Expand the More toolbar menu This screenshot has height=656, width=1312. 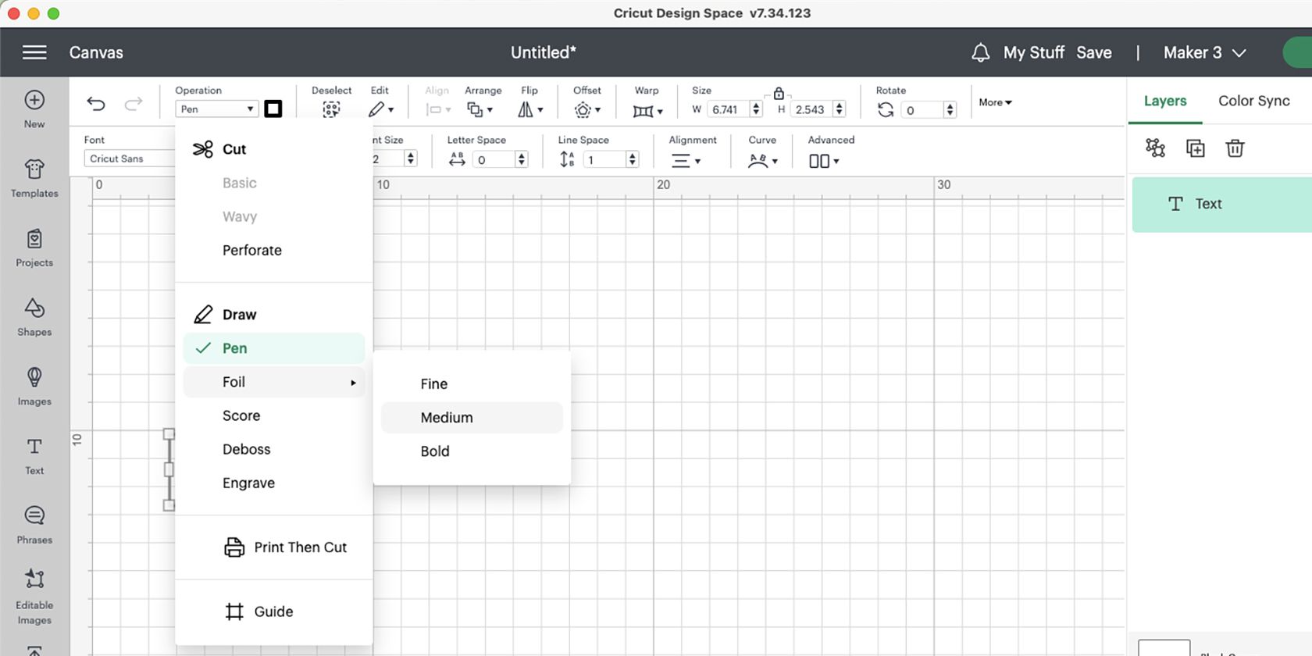click(x=996, y=102)
